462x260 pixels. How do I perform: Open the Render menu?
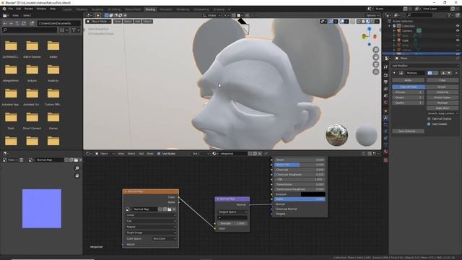(29, 9)
